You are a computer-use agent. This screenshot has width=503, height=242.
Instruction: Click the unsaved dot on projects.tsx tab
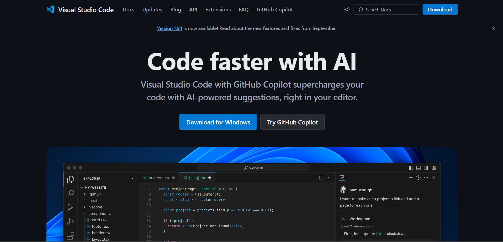pos(173,178)
